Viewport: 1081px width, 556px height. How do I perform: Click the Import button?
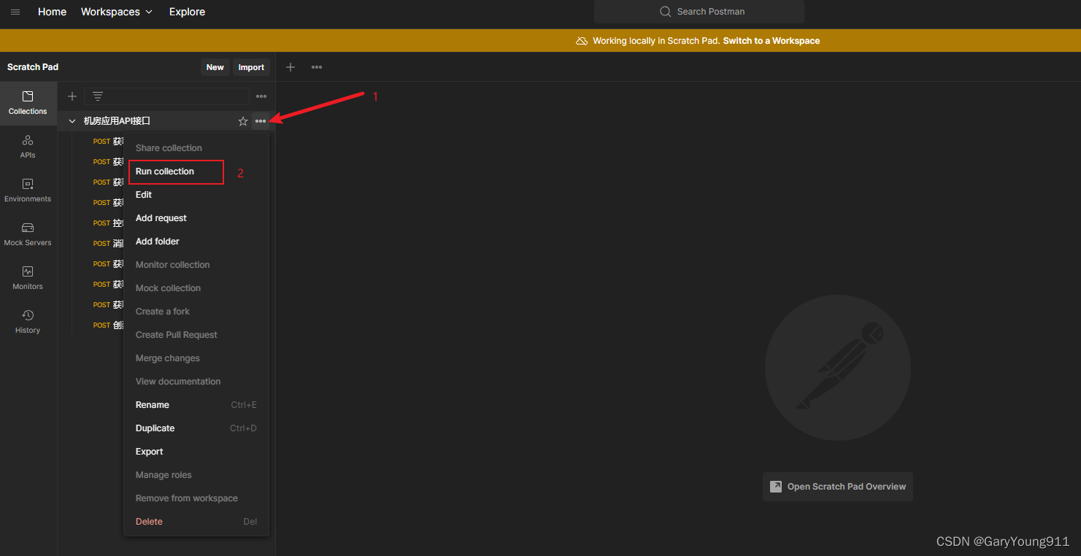click(x=251, y=67)
